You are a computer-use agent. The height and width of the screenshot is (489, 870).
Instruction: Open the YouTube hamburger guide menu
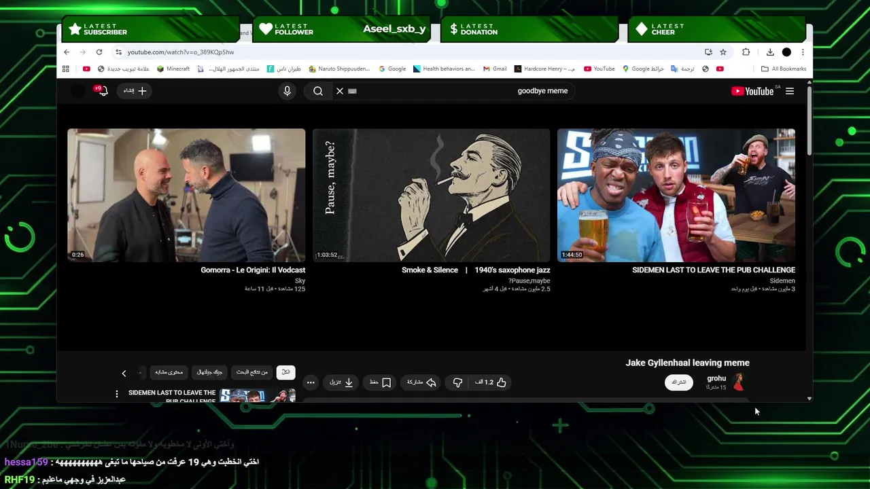[x=790, y=91]
